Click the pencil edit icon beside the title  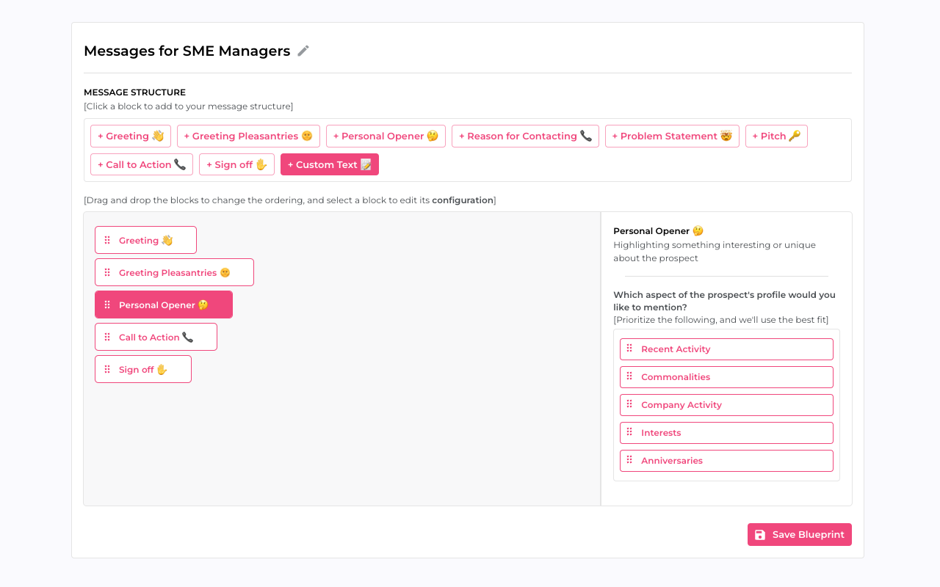(303, 51)
